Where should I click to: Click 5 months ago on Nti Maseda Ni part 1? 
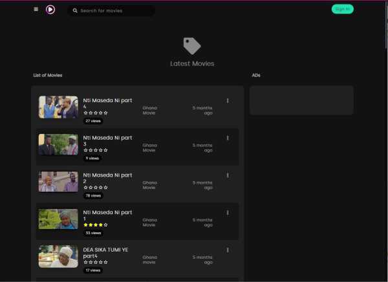point(202,222)
